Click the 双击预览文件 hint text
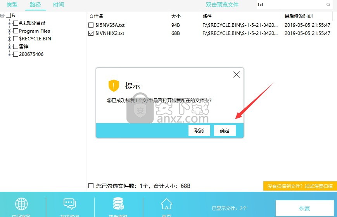337x217 pixels. pos(222,5)
